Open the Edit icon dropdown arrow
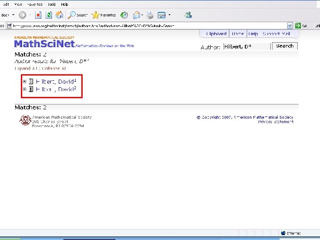The width and height of the screenshot is (320, 240). [169, 15]
